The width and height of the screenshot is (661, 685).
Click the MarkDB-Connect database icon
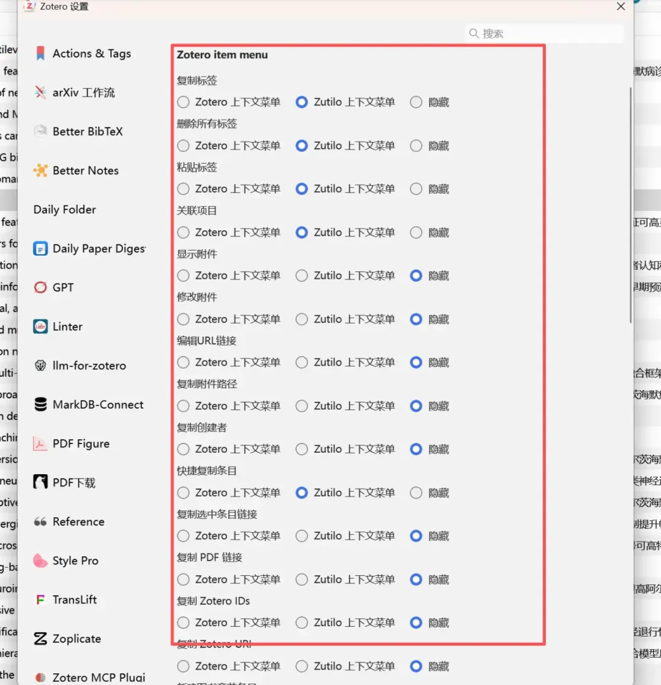(40, 404)
